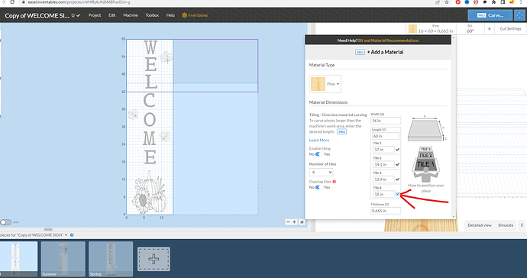Expand the Number of tiles dropdown

[321, 173]
